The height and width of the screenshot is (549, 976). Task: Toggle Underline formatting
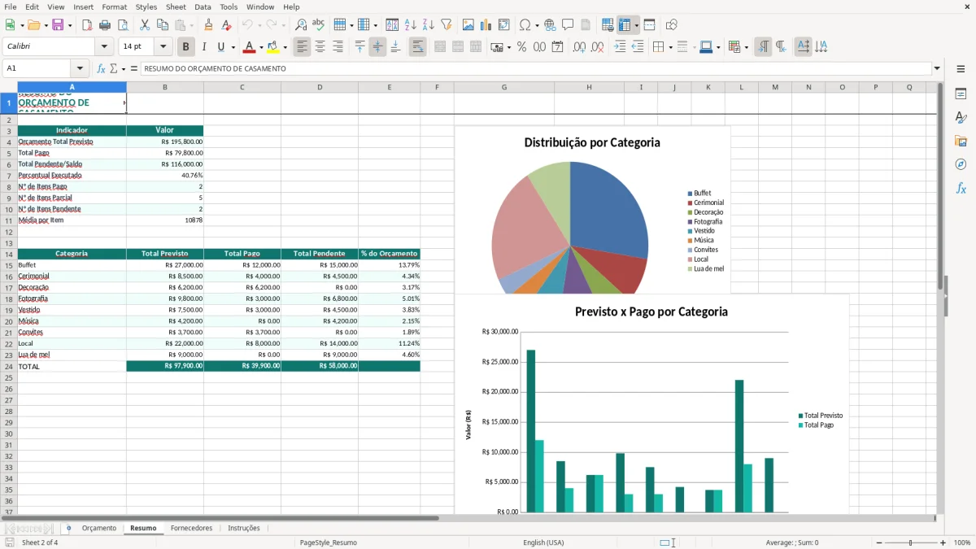point(220,47)
